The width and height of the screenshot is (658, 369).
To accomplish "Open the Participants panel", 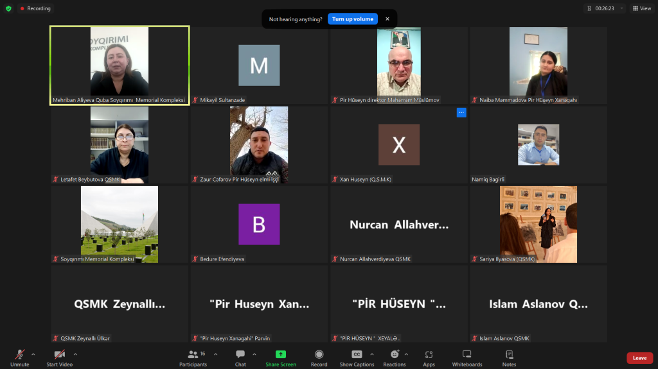I will (193, 359).
